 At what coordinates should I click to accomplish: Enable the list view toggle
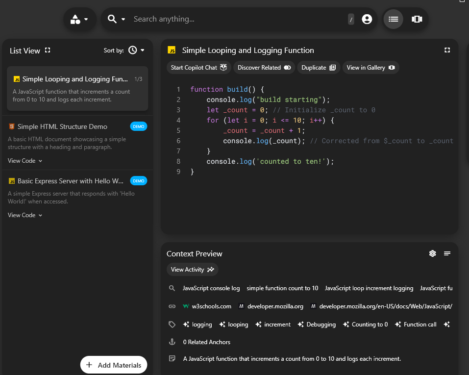[393, 19]
